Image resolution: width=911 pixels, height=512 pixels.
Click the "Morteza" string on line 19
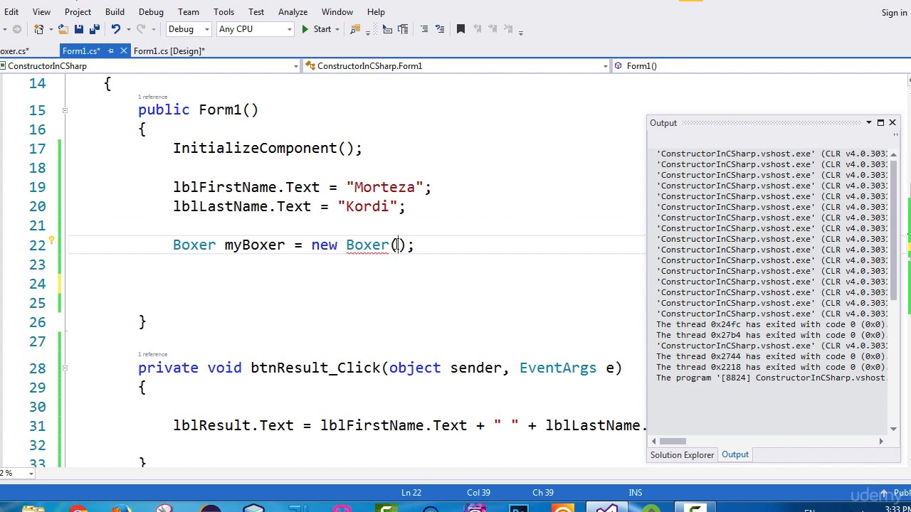click(x=384, y=188)
